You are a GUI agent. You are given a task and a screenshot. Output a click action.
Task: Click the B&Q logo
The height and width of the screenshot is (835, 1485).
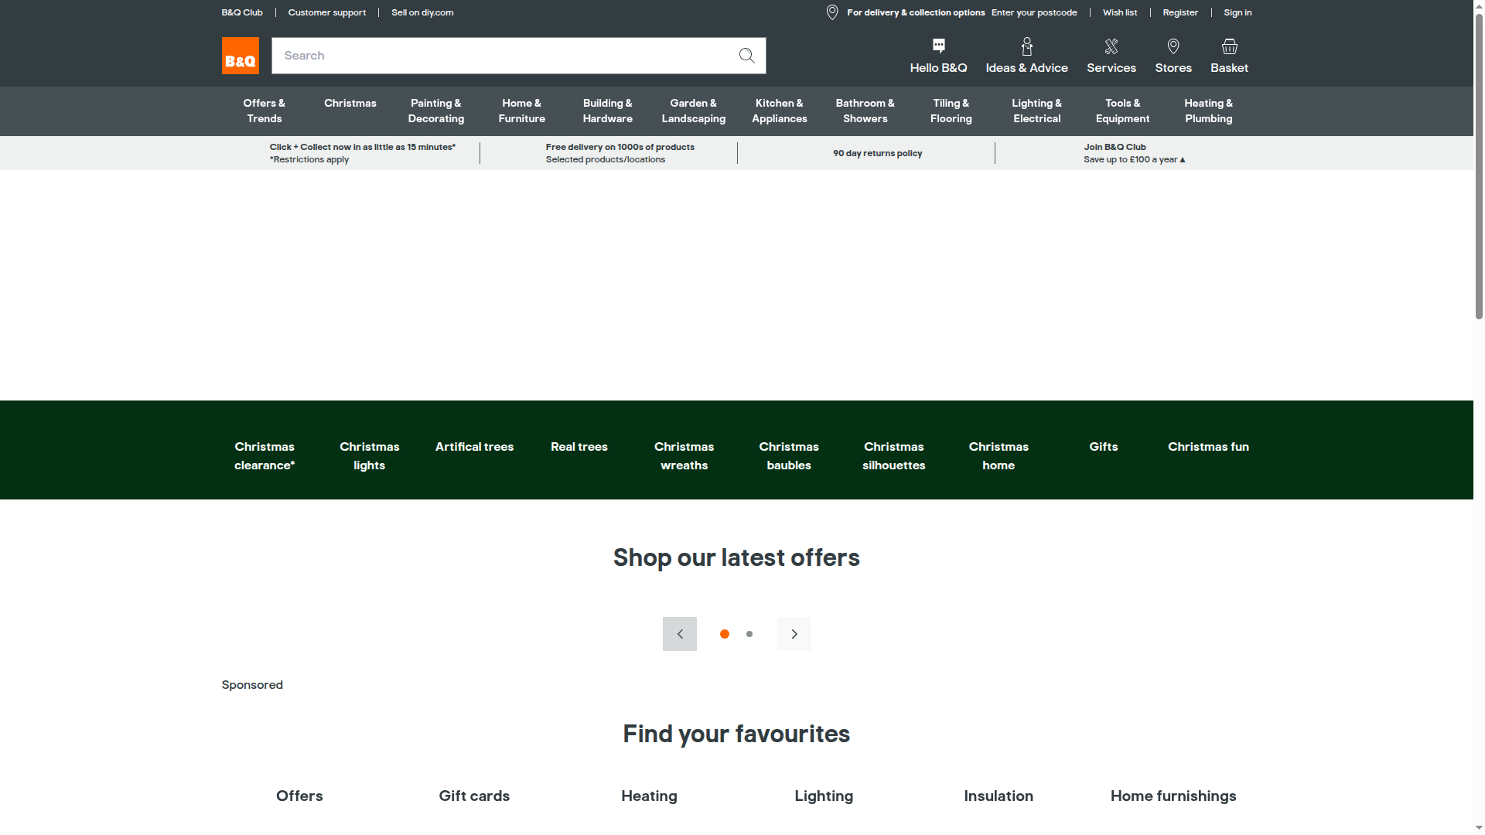point(240,55)
